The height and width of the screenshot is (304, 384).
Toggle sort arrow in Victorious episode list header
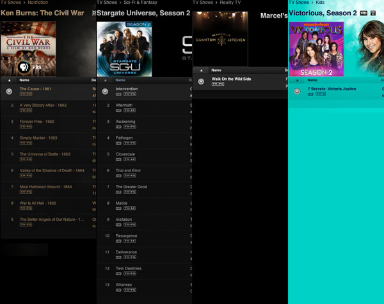[x=297, y=80]
